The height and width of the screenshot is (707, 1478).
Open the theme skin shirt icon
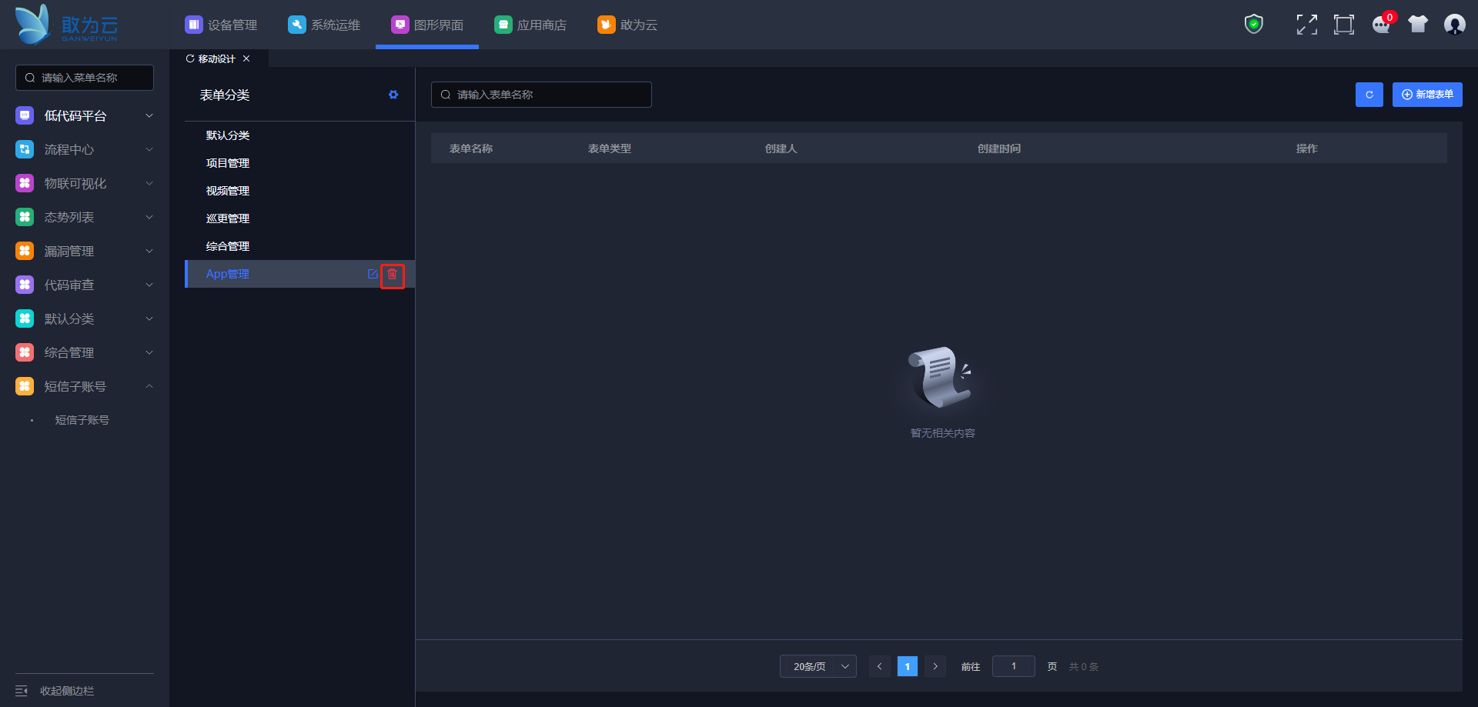[x=1418, y=25]
